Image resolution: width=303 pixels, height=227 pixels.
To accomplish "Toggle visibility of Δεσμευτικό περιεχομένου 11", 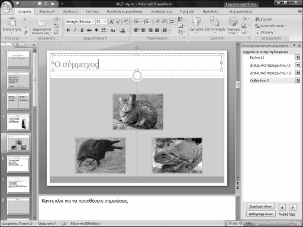I will 297,65.
